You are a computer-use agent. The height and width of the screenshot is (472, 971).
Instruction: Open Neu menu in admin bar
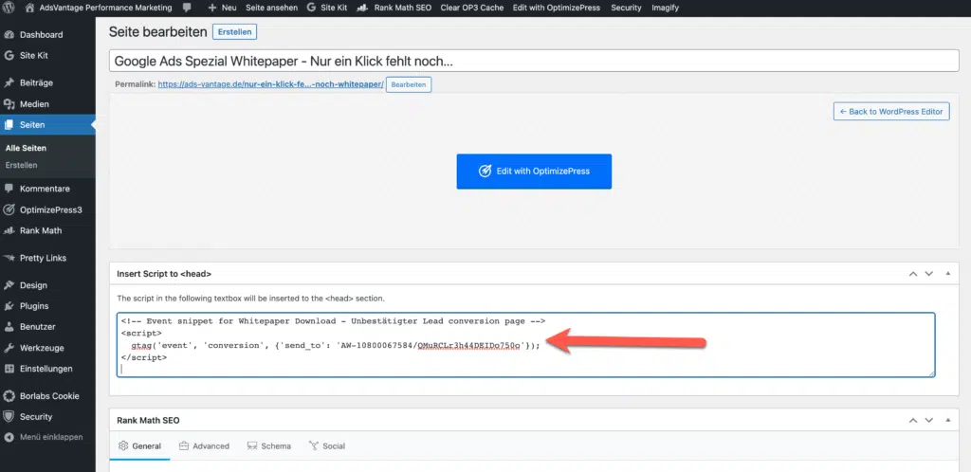[222, 8]
